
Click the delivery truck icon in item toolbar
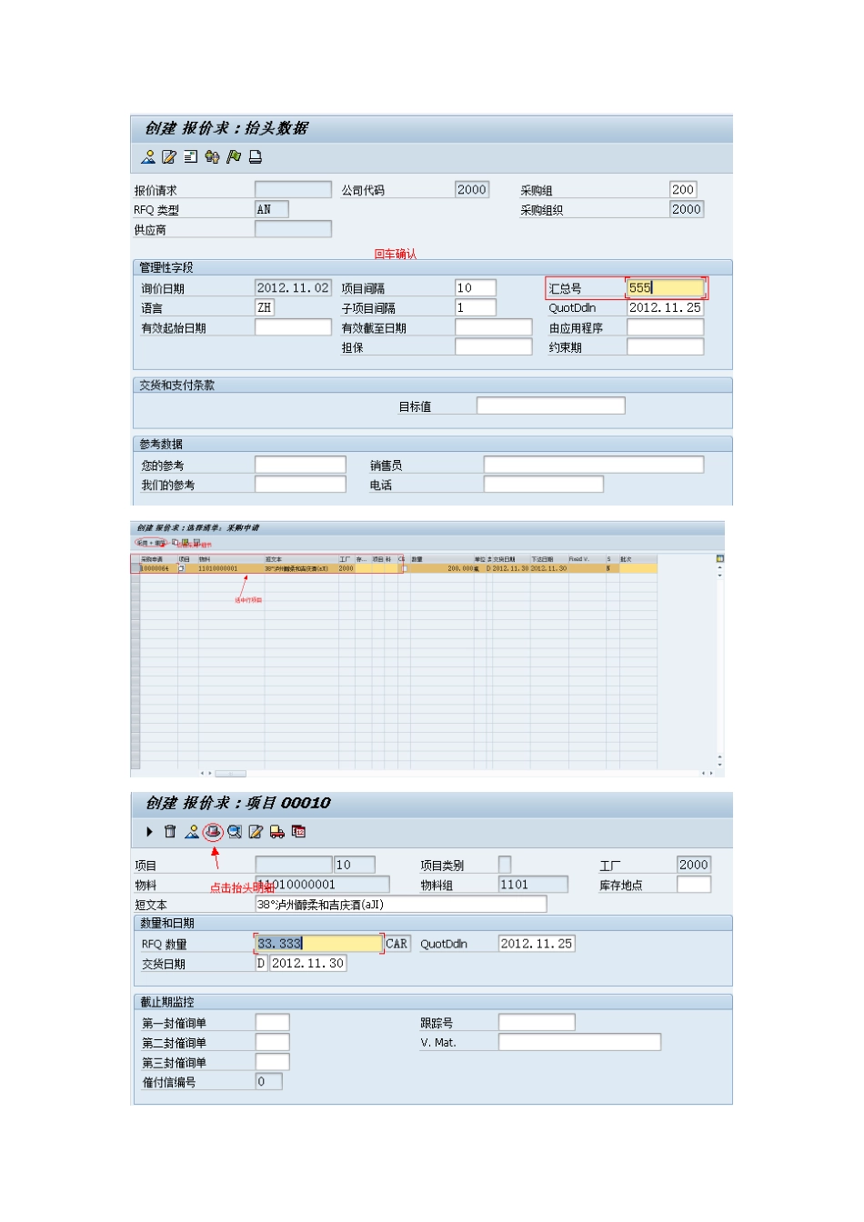(276, 832)
